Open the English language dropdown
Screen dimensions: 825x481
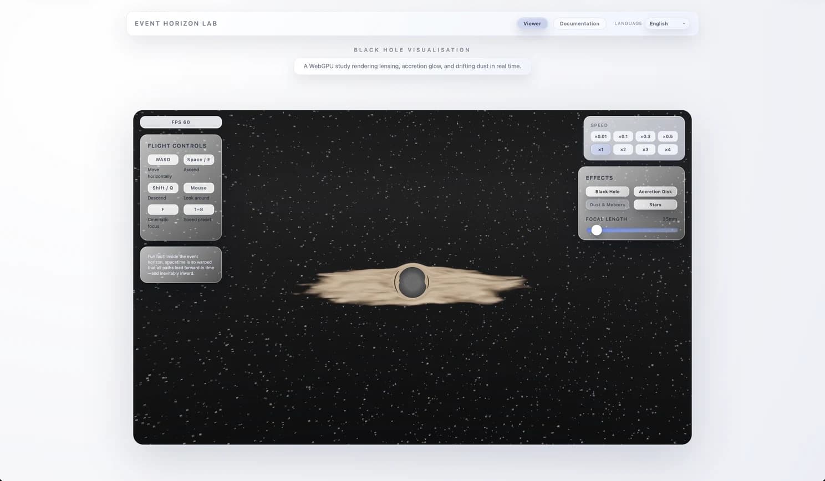668,23
